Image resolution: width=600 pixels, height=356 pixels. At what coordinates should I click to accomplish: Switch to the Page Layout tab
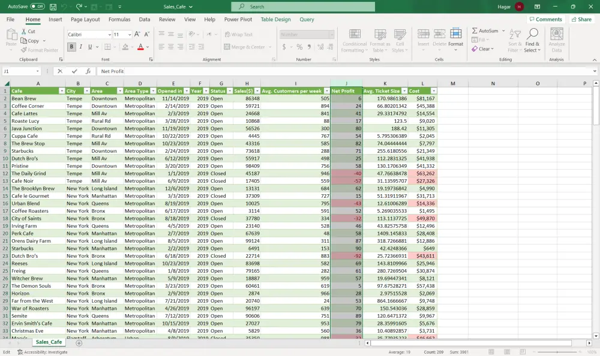(85, 20)
